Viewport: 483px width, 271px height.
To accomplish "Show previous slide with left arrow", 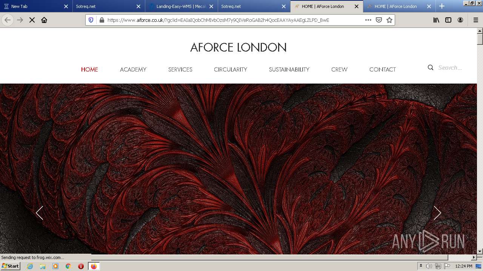I will (x=40, y=213).
